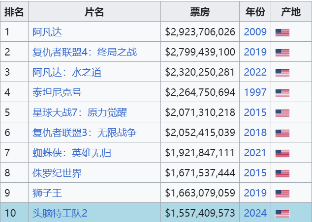The width and height of the screenshot is (312, 222).
Task: Click US flag in 阿凡达:水之道 row
Action: pyautogui.click(x=282, y=73)
